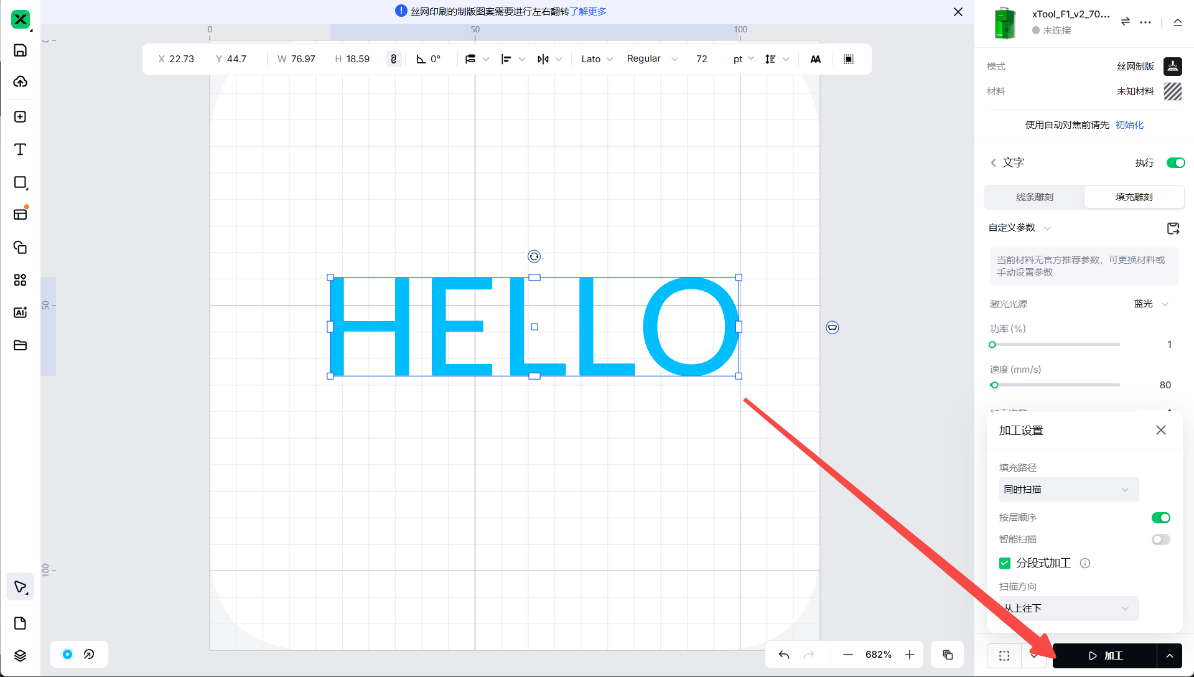Open the 激光光源 蓝光 dropdown
The image size is (1194, 677).
1150,304
